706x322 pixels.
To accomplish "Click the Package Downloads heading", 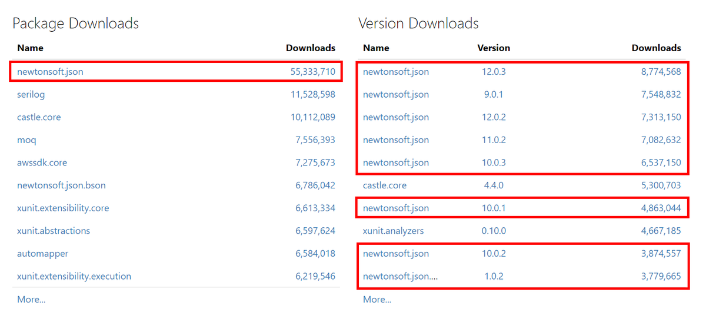I will point(76,24).
